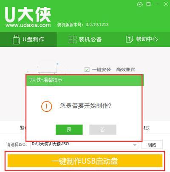Click the yellow 一键制作USB启动盘 button

coord(85,161)
